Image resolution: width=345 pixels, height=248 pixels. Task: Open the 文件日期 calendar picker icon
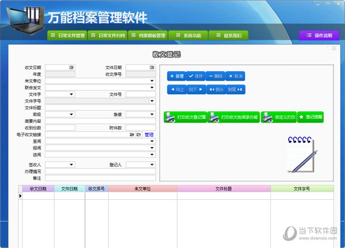(x=152, y=67)
